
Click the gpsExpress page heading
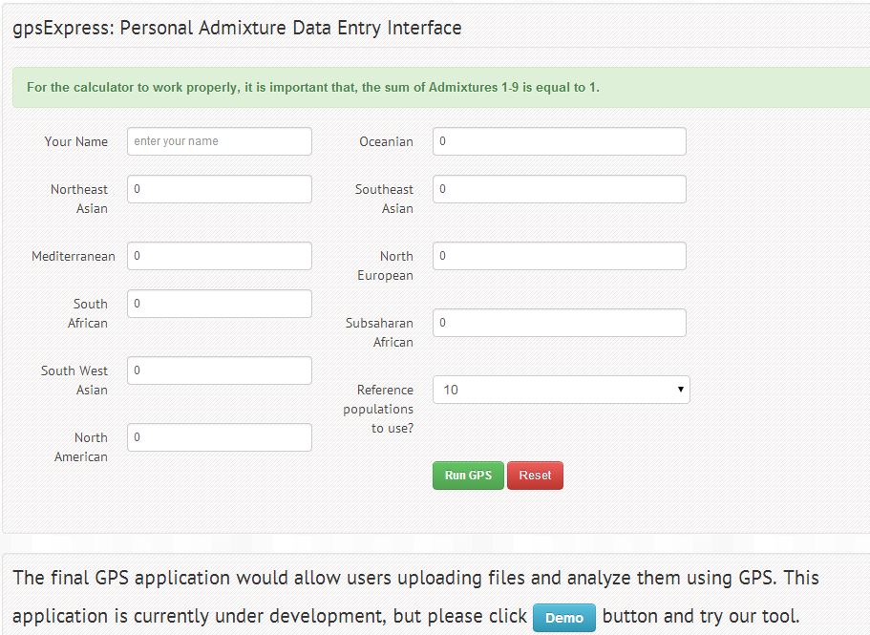tap(237, 28)
